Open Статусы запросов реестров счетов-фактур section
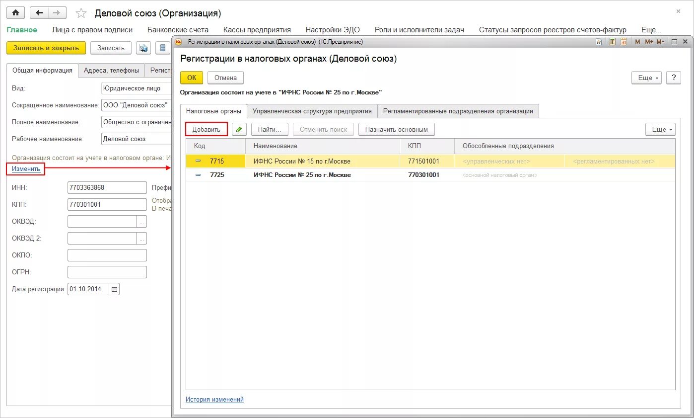Viewport: 694px width, 418px height. point(553,30)
